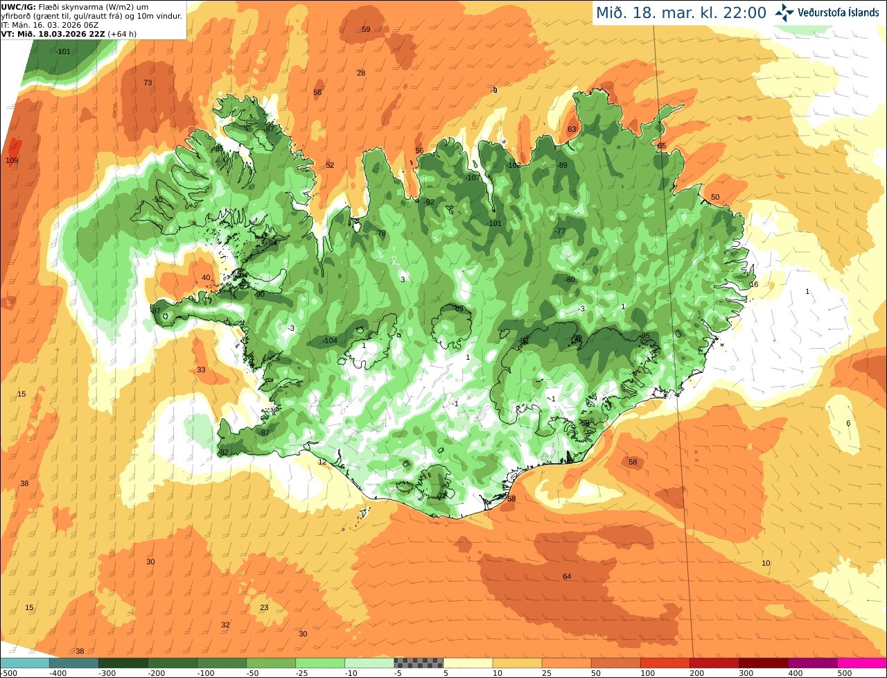Click the legend swatch between -200 and -100
This screenshot has width=887, height=678.
coord(173,663)
